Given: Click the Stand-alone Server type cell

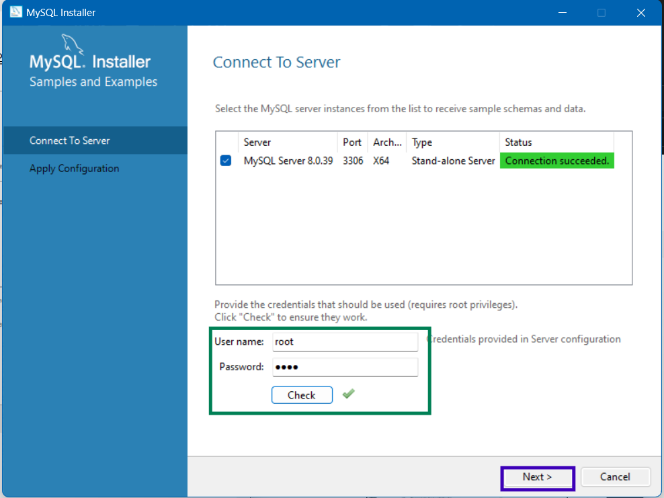Looking at the screenshot, I should tap(453, 161).
